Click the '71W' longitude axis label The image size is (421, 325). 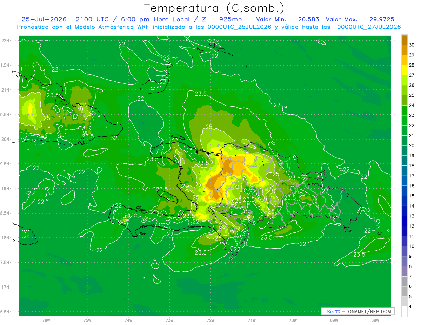(x=252, y=320)
